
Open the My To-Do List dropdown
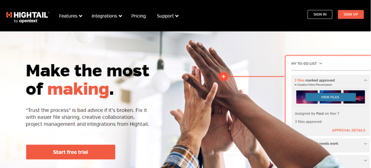point(307,64)
